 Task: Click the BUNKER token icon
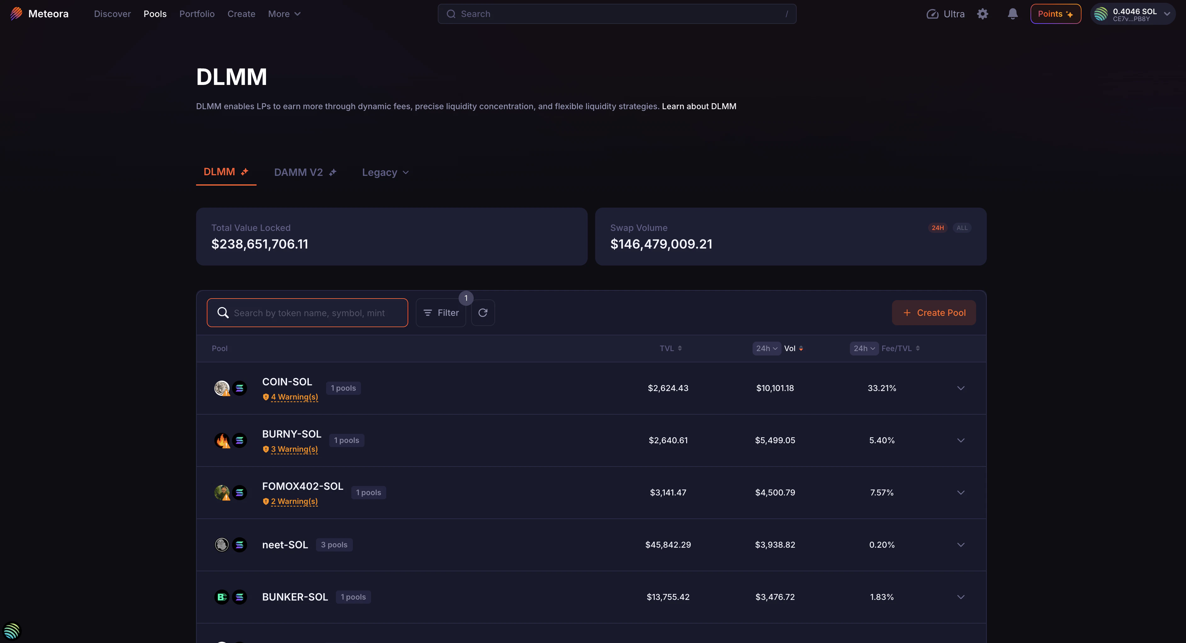(222, 597)
